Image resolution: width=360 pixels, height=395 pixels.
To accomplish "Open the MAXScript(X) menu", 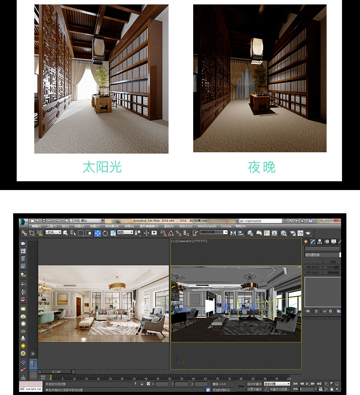I will click(x=207, y=226).
